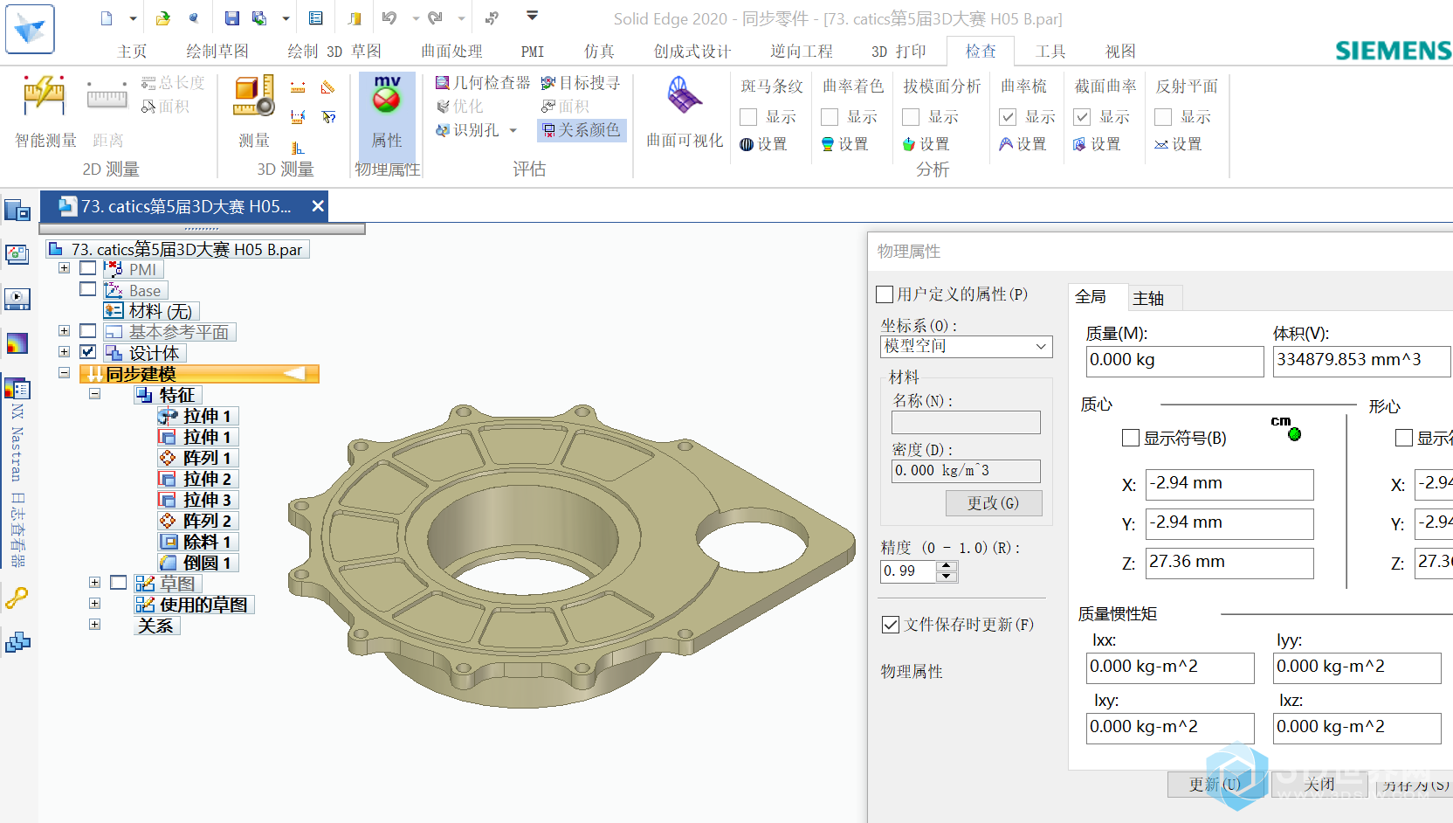The height and width of the screenshot is (823, 1453).
Task: Click the 更新(U) button
Action: 1215,785
